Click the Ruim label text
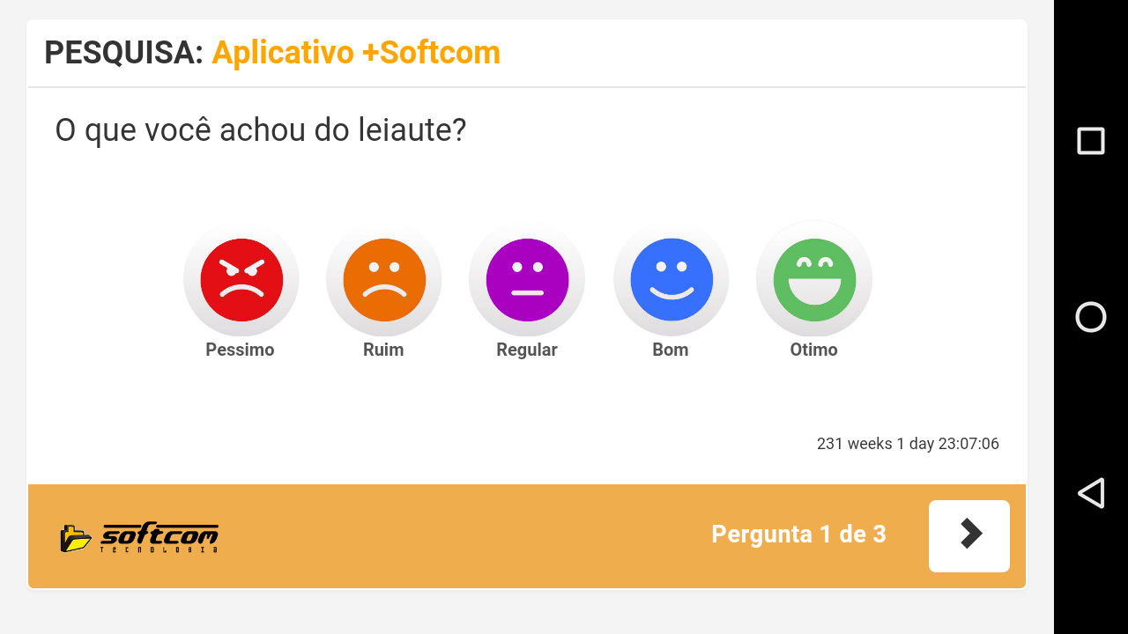The width and height of the screenshot is (1128, 634). click(x=383, y=350)
